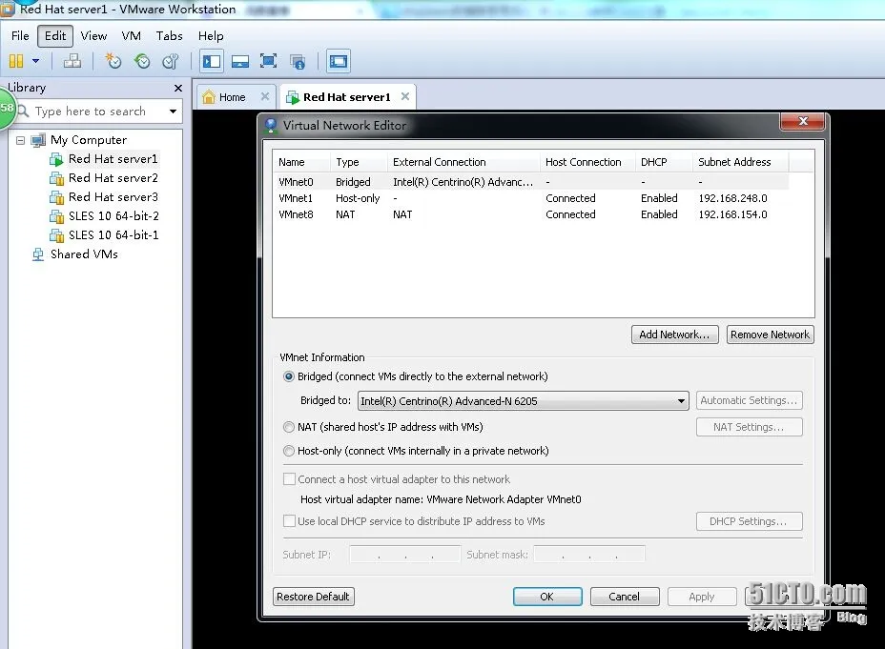The image size is (885, 649).
Task: Open the Help menu
Action: [x=211, y=36]
